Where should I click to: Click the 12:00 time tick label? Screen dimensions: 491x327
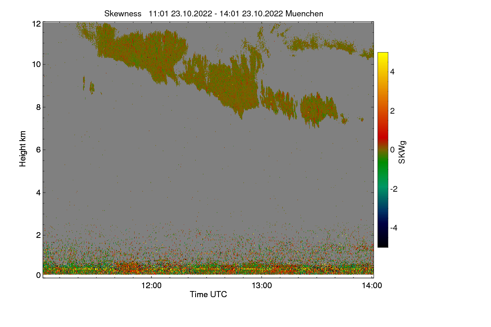pos(151,286)
